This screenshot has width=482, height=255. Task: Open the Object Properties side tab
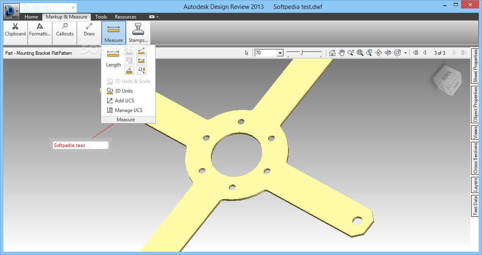pos(475,105)
